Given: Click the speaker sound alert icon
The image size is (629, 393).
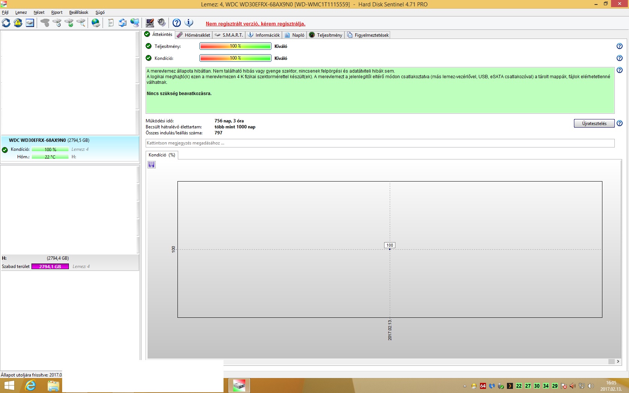Looking at the screenshot, I should pyautogui.click(x=162, y=23).
